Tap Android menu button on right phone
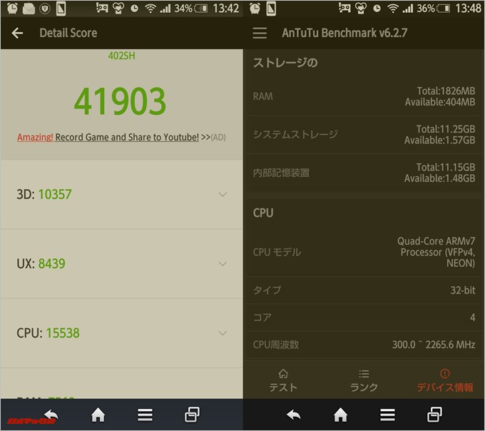The height and width of the screenshot is (431, 485). click(x=387, y=415)
